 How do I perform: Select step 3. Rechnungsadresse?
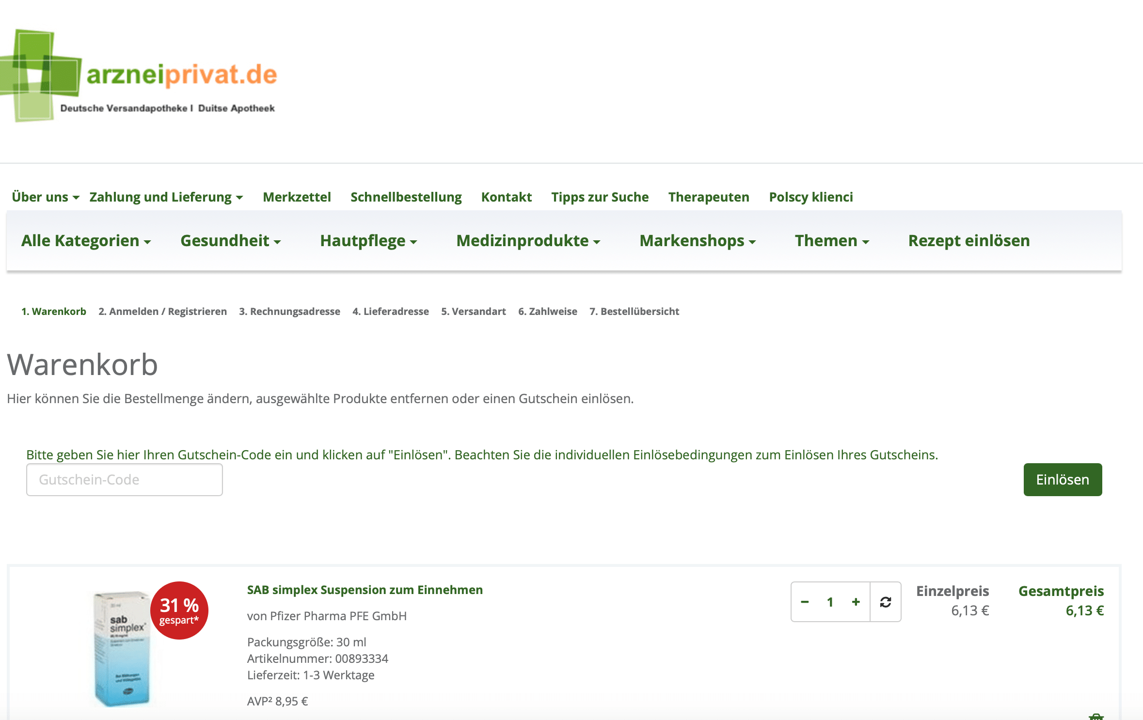click(289, 312)
